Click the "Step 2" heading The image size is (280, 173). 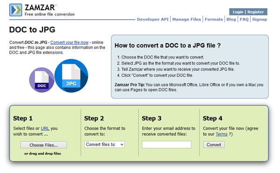tap(94, 118)
